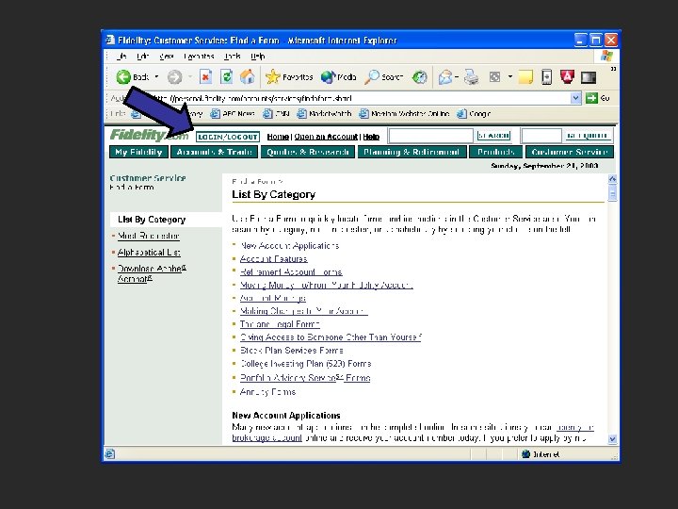The width and height of the screenshot is (678, 509).
Task: Open the Most Requested sidebar link
Action: click(x=149, y=236)
